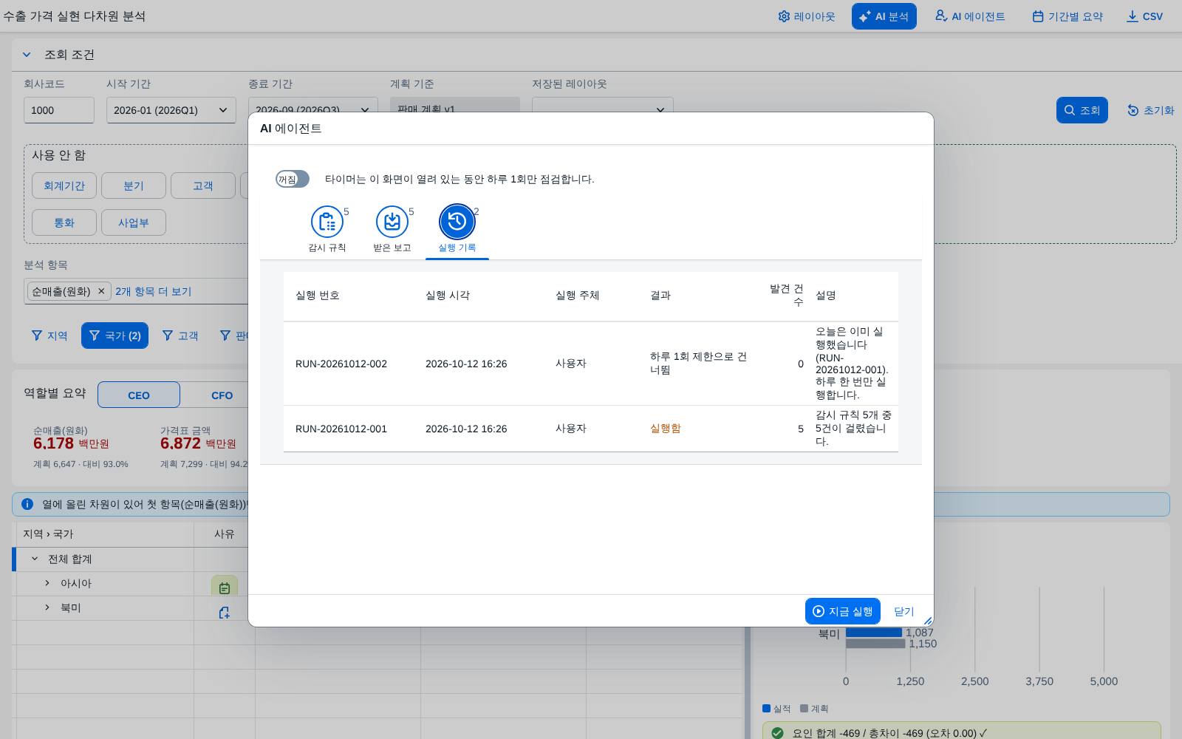Switch to the CFO role tab
This screenshot has width=1182, height=739.
tap(222, 395)
